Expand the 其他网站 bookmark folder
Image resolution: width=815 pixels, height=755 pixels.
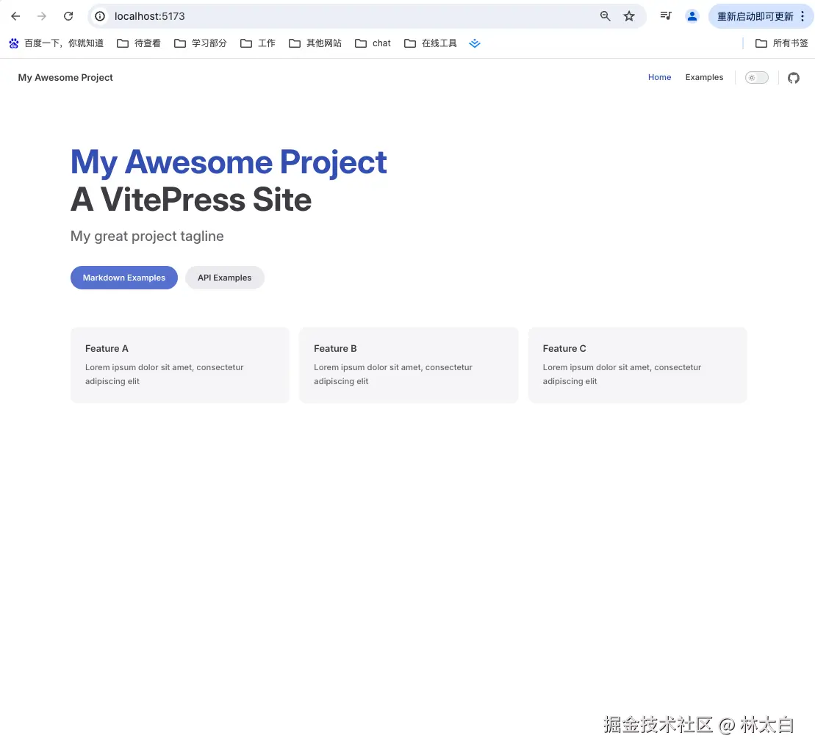(x=315, y=43)
